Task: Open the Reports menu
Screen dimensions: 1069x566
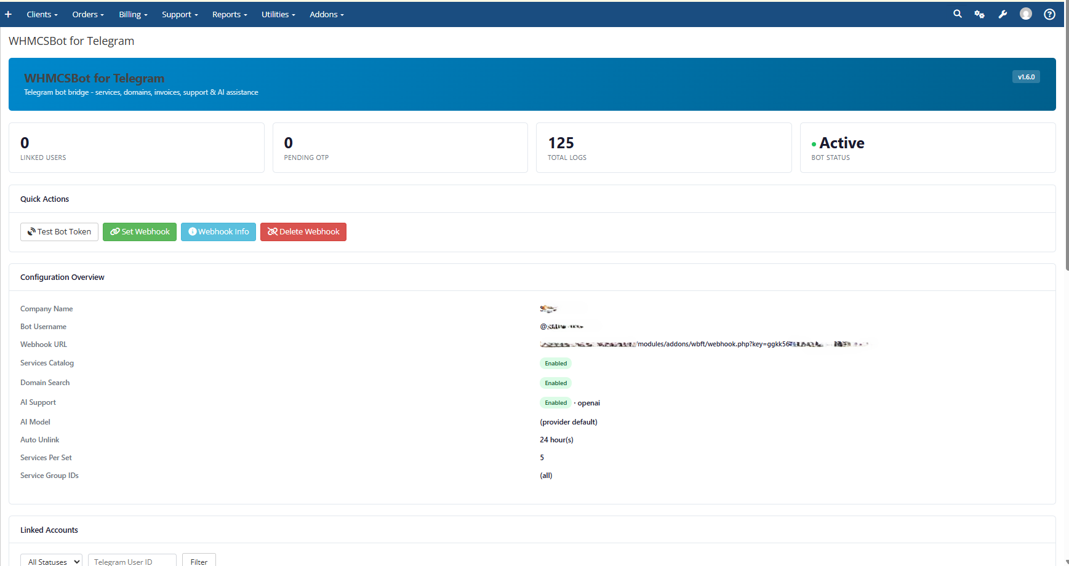Action: 230,14
